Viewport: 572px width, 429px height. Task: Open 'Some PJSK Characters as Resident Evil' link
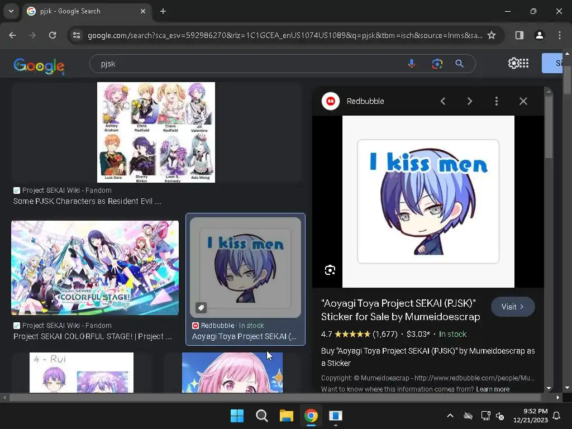point(87,201)
